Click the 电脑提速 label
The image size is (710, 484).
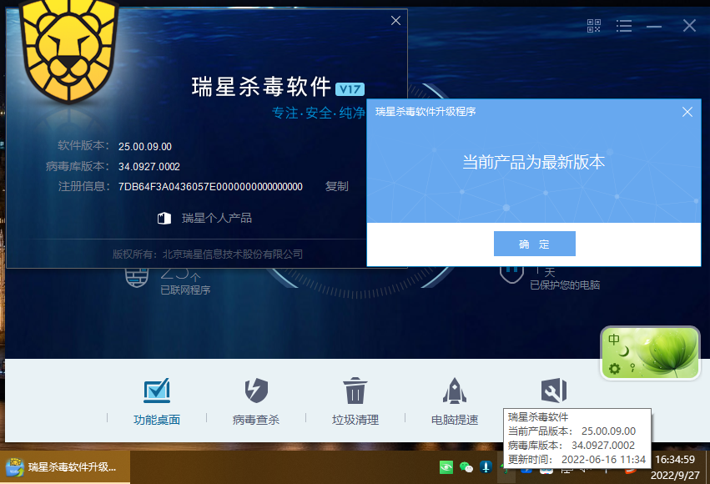pyautogui.click(x=455, y=420)
